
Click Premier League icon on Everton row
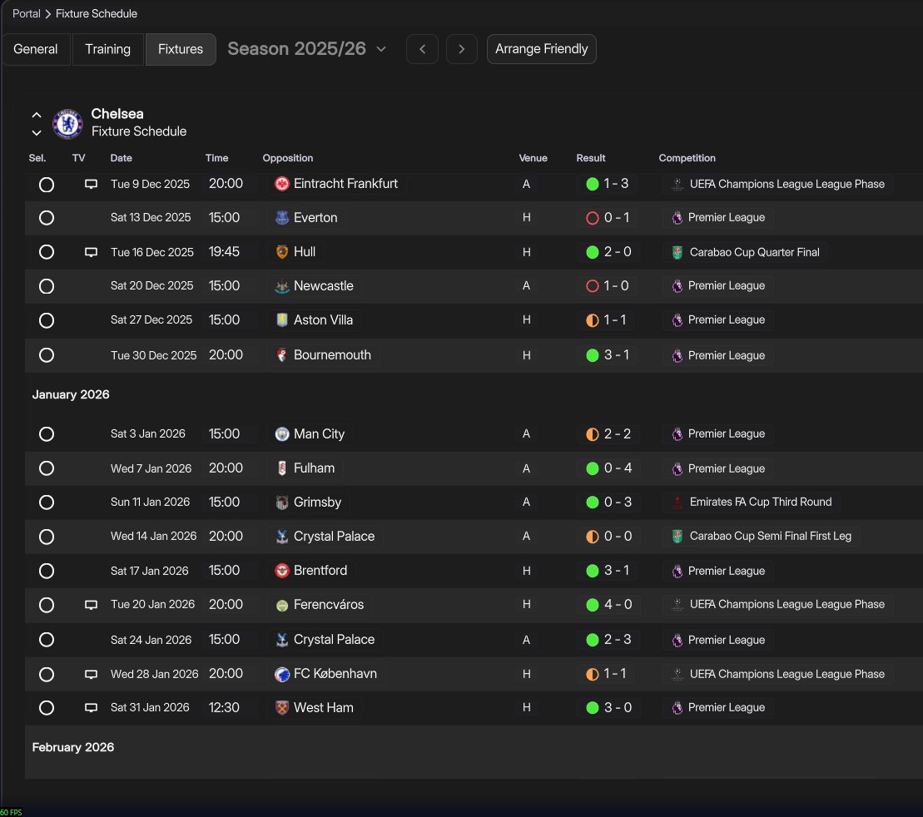(x=677, y=218)
